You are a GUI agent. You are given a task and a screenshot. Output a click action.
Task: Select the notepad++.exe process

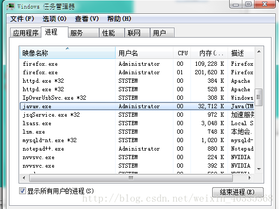(x=137, y=149)
